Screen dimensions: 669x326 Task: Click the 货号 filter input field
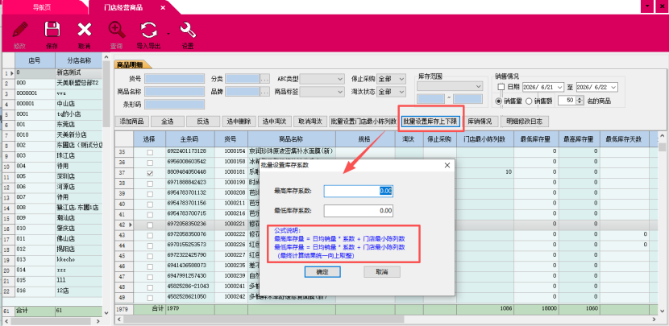[174, 79]
